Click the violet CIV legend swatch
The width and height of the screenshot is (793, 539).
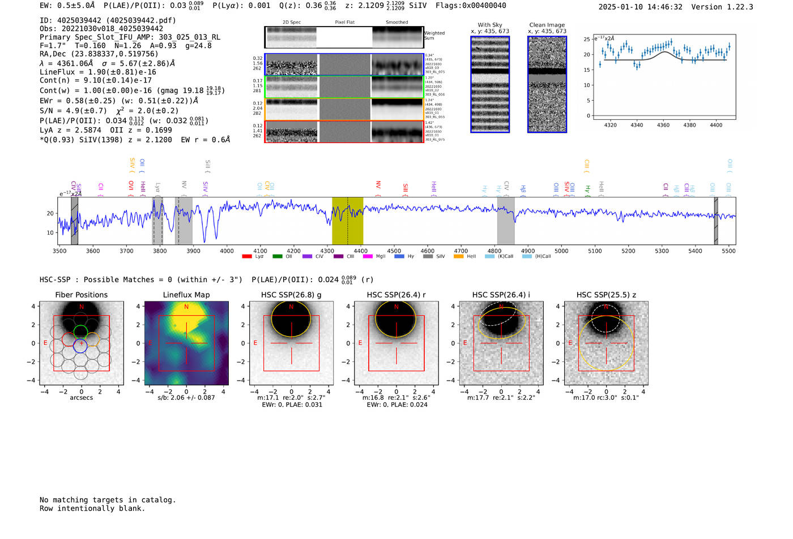click(307, 256)
